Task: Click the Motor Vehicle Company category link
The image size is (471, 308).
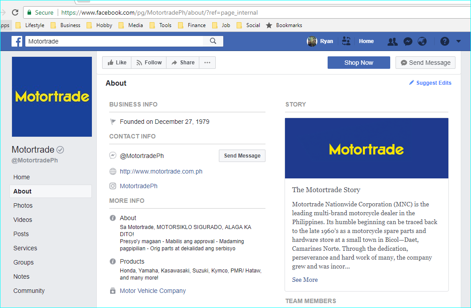Action: coord(153,291)
